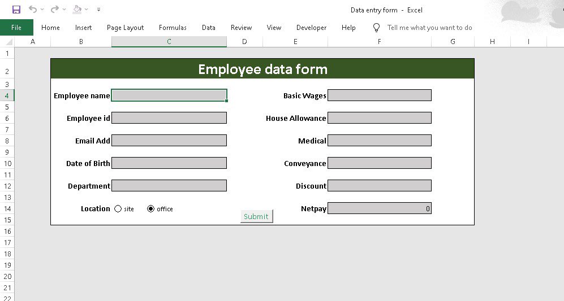
Task: Click the Basic Wages input cell
Action: pyautogui.click(x=380, y=95)
